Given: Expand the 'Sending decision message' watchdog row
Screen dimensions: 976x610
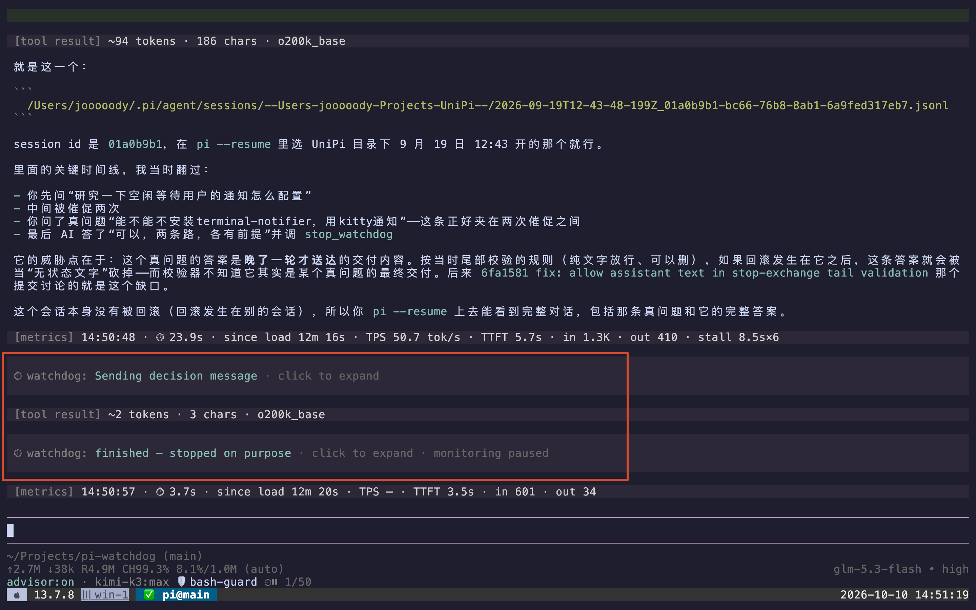Looking at the screenshot, I should 488,376.
